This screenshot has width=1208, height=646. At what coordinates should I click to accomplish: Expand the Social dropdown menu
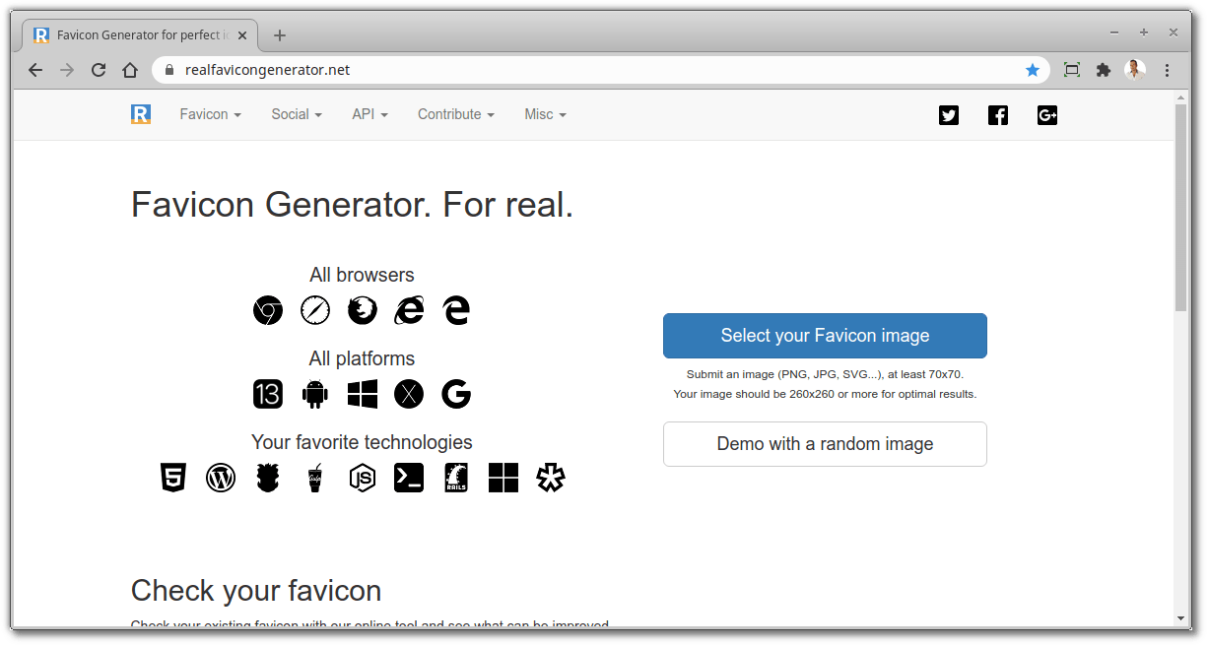tap(297, 114)
